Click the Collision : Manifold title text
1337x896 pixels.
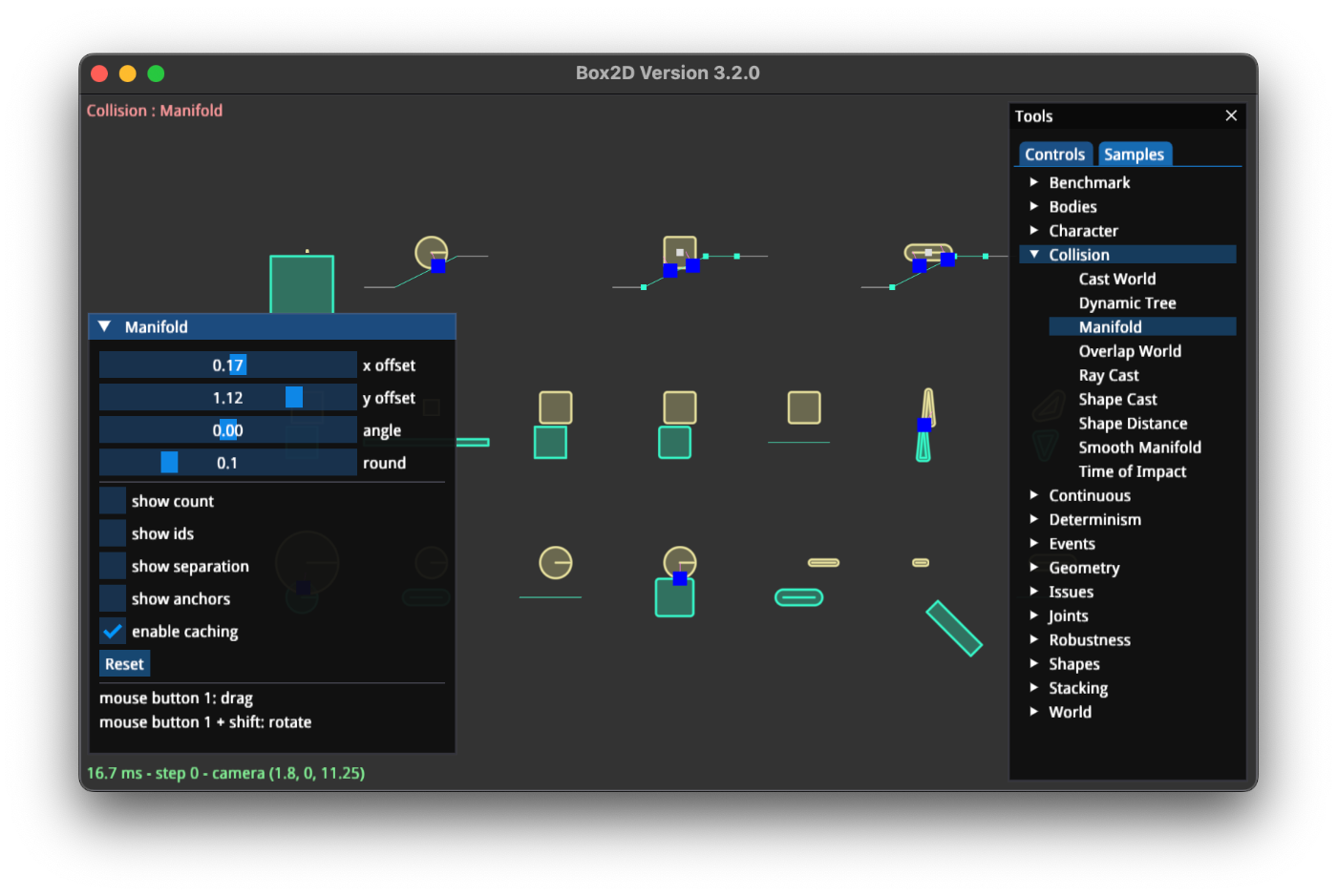[155, 110]
